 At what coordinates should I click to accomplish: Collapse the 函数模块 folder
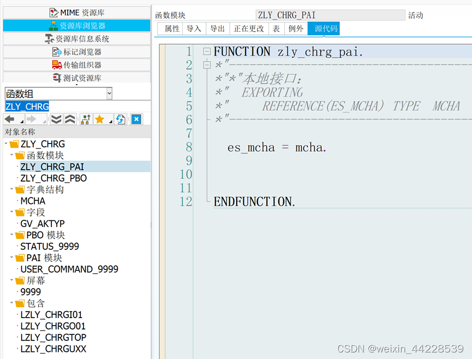pos(12,155)
